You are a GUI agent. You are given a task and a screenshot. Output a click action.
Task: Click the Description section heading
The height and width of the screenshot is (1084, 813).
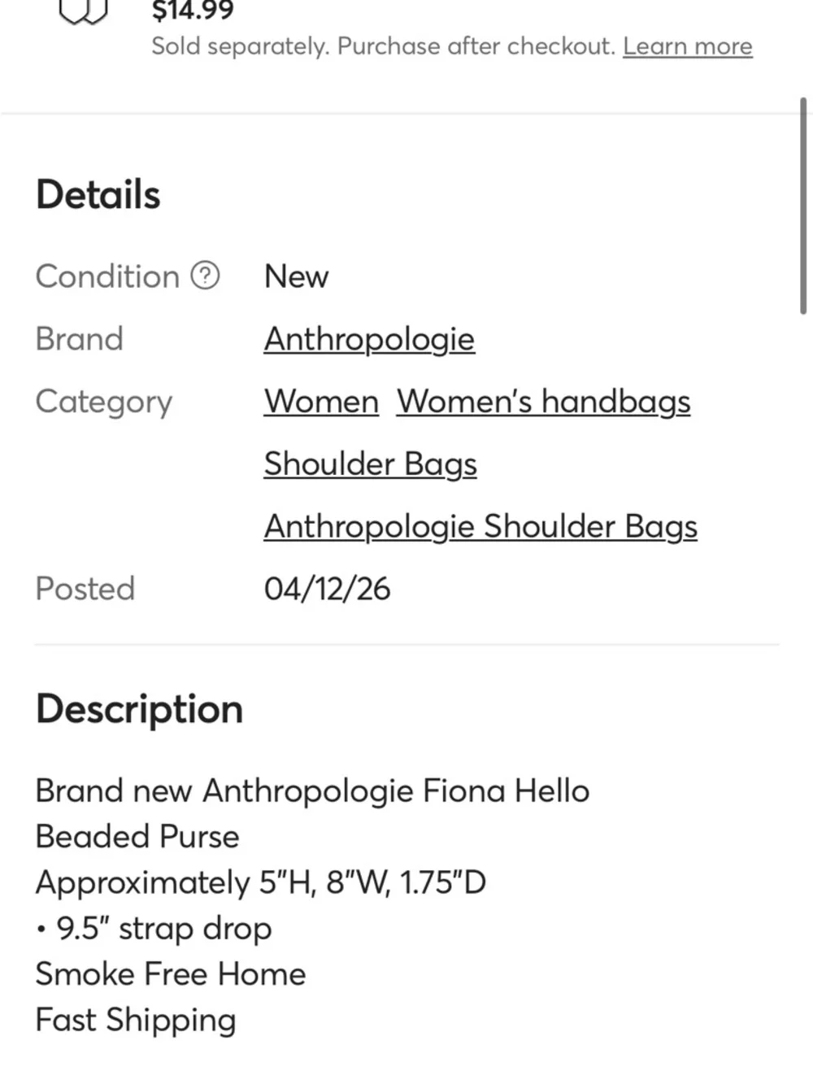[138, 709]
